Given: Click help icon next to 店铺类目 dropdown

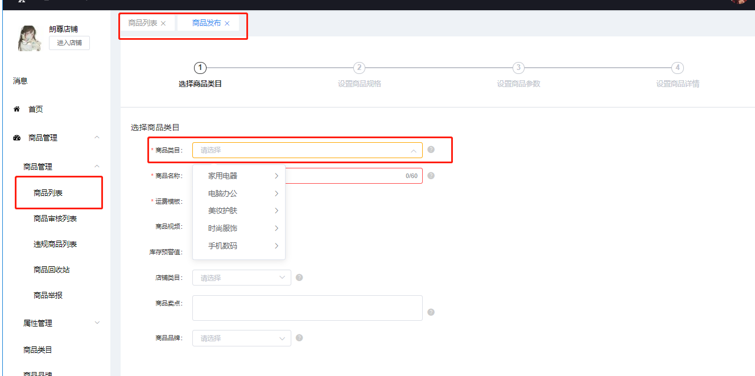Looking at the screenshot, I should pyautogui.click(x=299, y=278).
